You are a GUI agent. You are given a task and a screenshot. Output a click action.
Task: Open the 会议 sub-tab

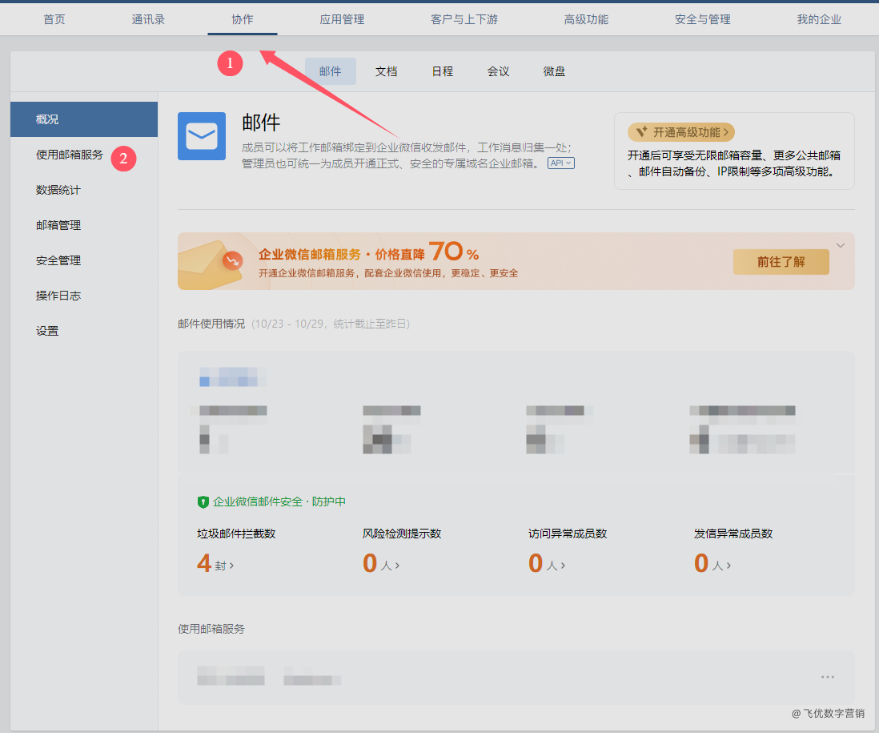[x=498, y=71]
